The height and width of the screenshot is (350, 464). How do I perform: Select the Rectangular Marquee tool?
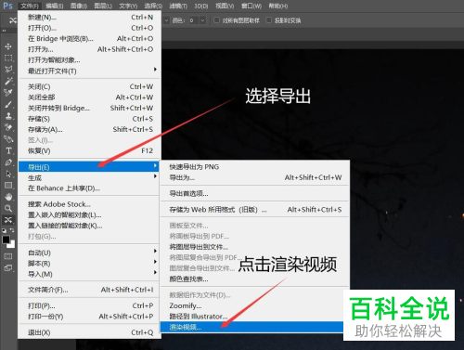pos(8,58)
